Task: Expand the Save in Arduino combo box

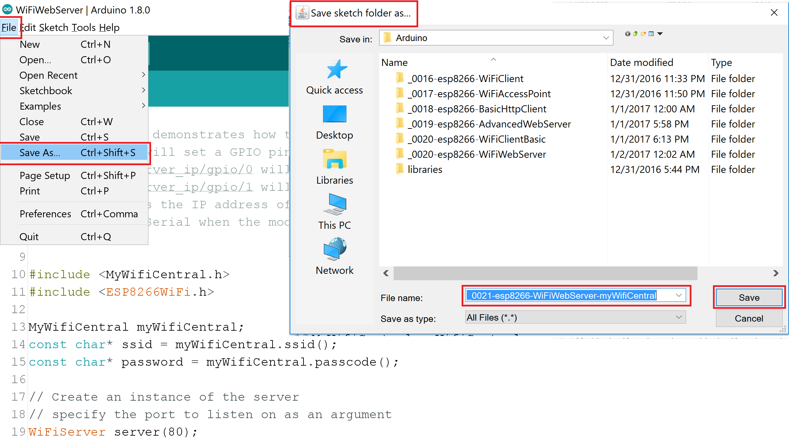Action: click(606, 38)
